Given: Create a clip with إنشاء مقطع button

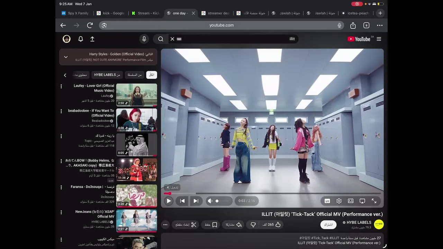Looking at the screenshot, I should click(186, 225).
